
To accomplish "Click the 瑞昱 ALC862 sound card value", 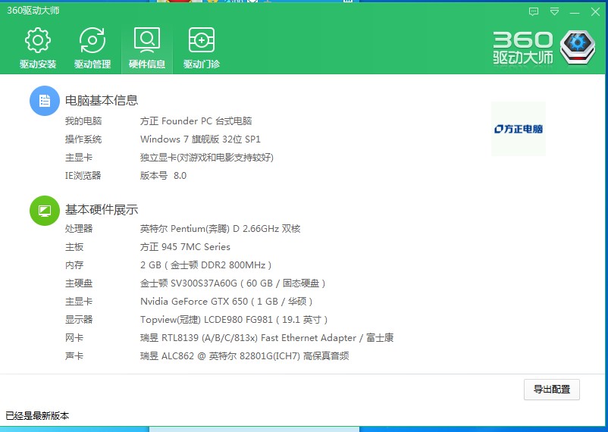I will point(244,356).
